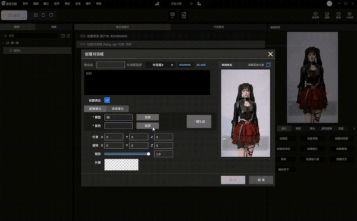This screenshot has width=357, height=221.
Task: Switch to the second tab of the left panel
Action: point(54,27)
